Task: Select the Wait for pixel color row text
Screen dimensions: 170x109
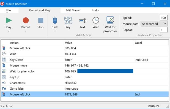Action: 22,71
